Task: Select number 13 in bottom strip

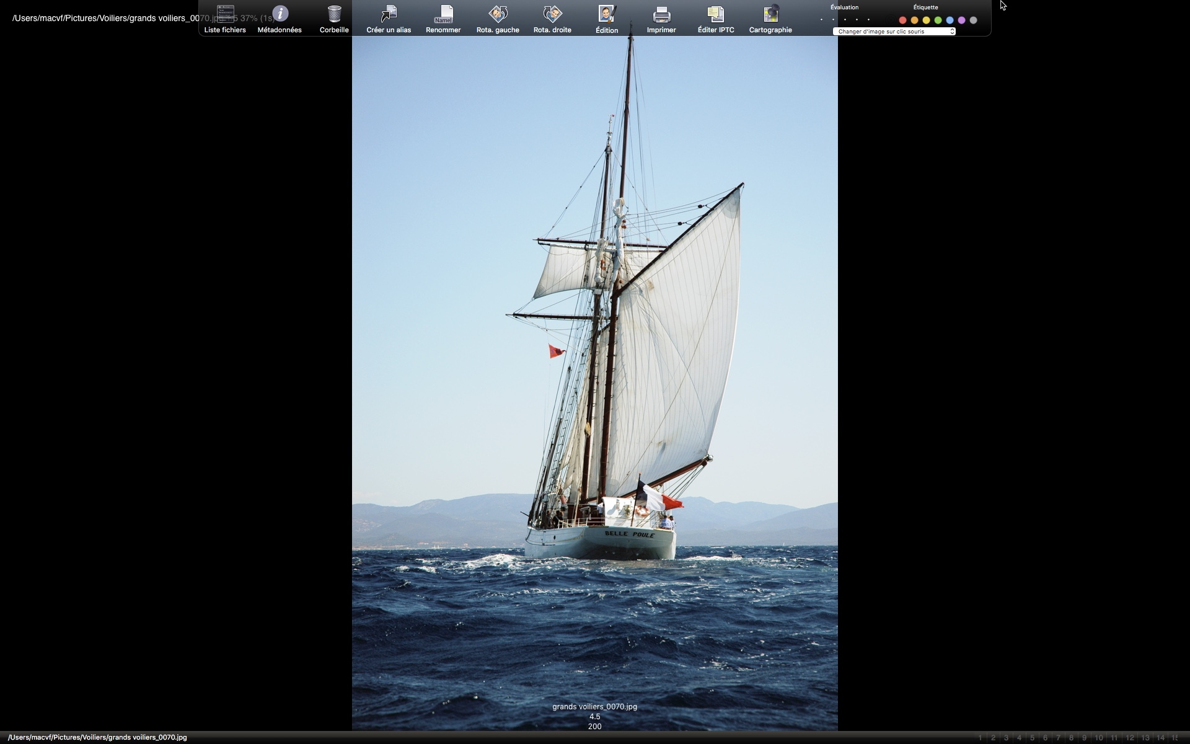Action: (1145, 738)
